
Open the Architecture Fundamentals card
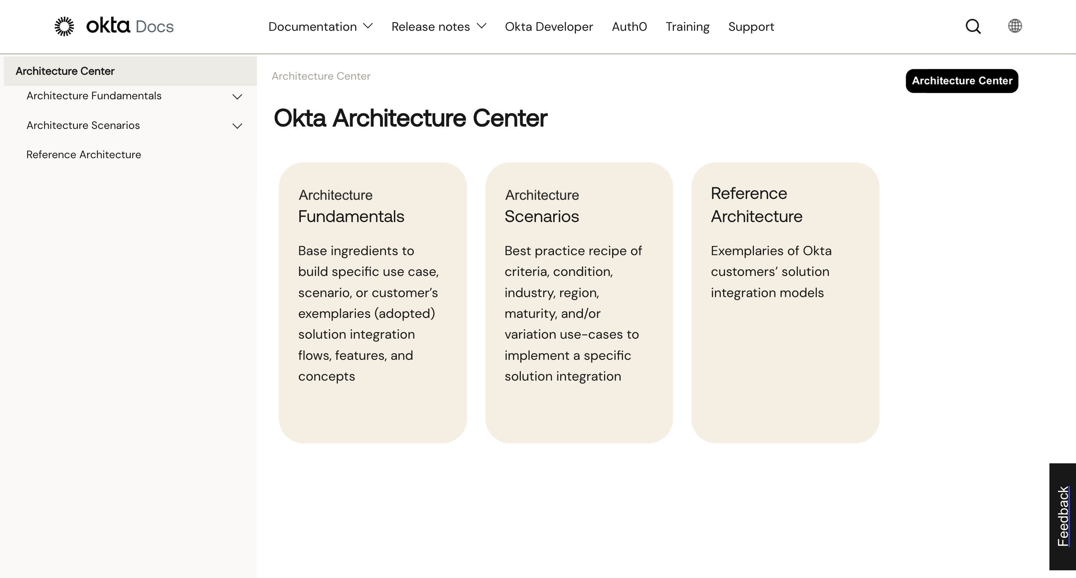(x=372, y=302)
